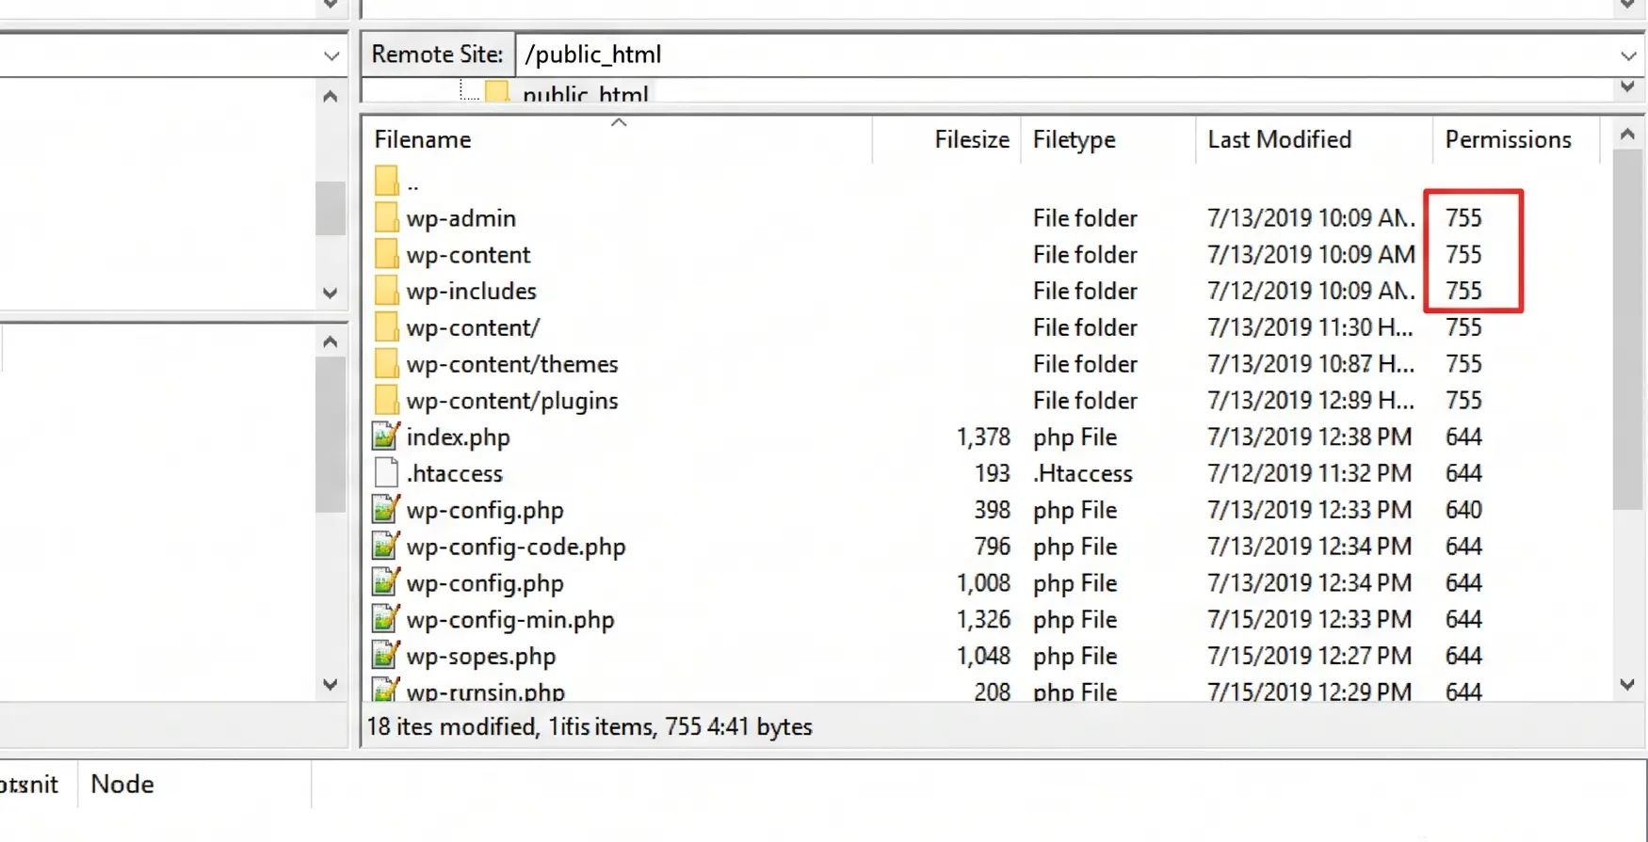Open the left pane local site dropdown
The height and width of the screenshot is (842, 1648).
coord(331,56)
